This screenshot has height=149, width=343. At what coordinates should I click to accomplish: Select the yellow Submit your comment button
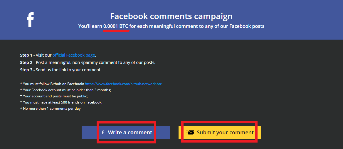pos(220,132)
